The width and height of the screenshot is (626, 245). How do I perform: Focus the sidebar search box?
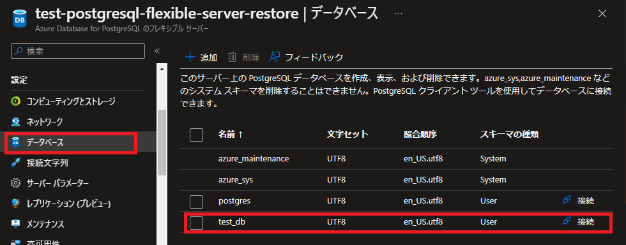[x=78, y=51]
